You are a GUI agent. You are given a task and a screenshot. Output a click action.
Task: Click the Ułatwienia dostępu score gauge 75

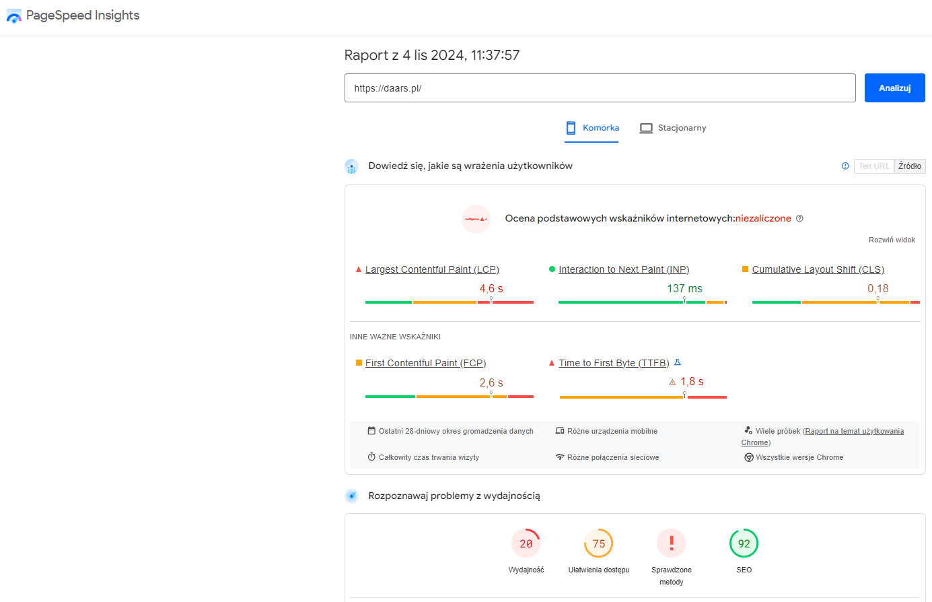pos(599,543)
